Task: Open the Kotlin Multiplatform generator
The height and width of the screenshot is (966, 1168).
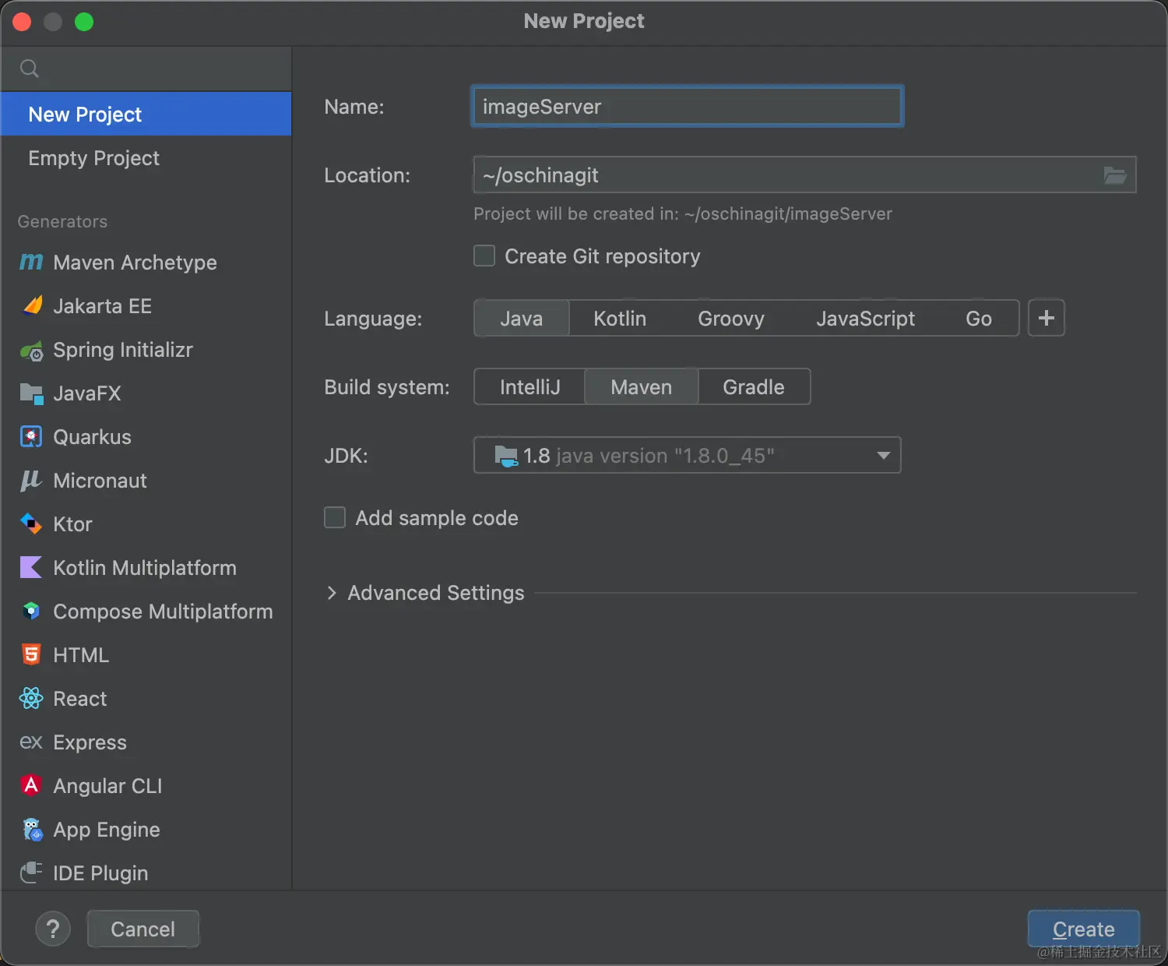Action: pyautogui.click(x=144, y=568)
